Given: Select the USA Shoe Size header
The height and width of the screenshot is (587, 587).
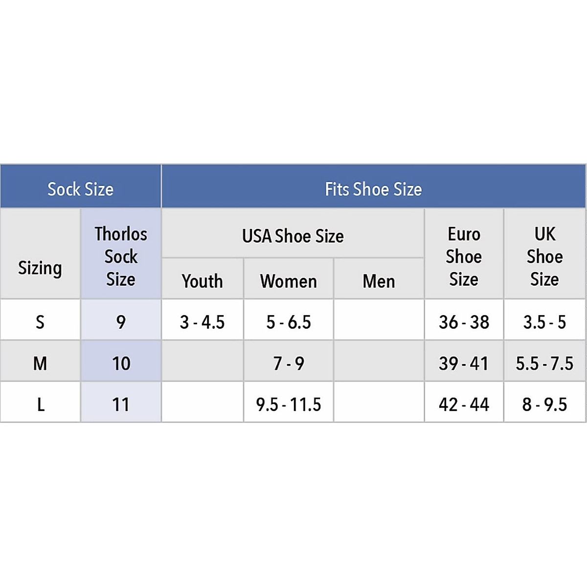Looking at the screenshot, I should pos(293,236).
